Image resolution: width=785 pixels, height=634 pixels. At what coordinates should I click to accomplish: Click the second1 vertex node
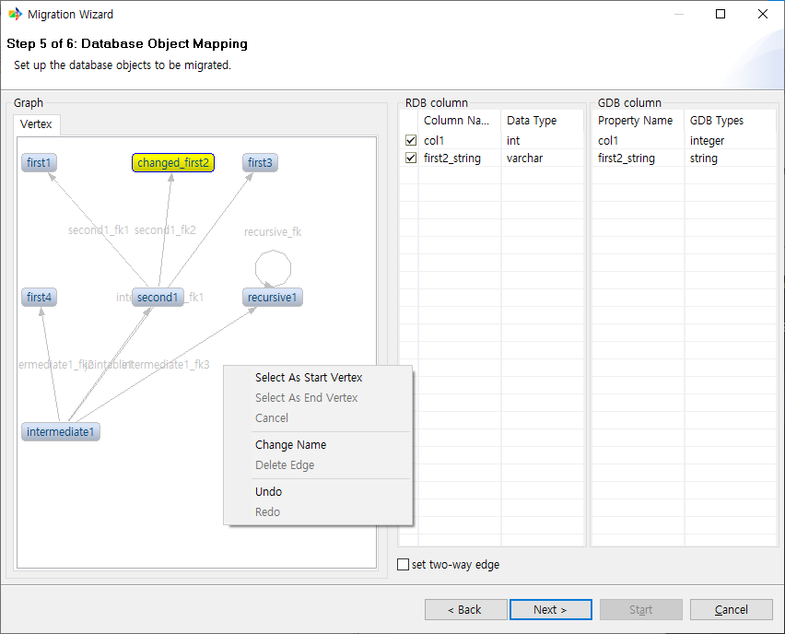[x=158, y=298]
